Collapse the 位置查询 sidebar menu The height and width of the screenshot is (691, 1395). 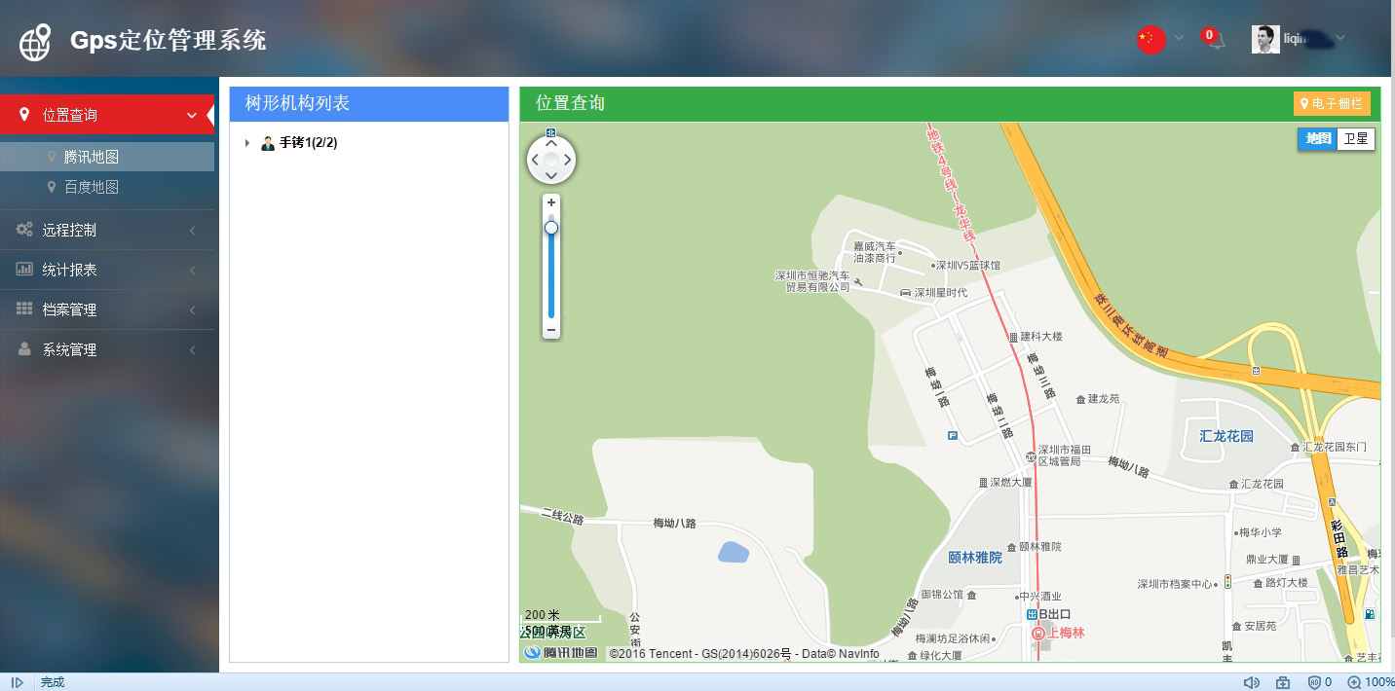click(107, 115)
